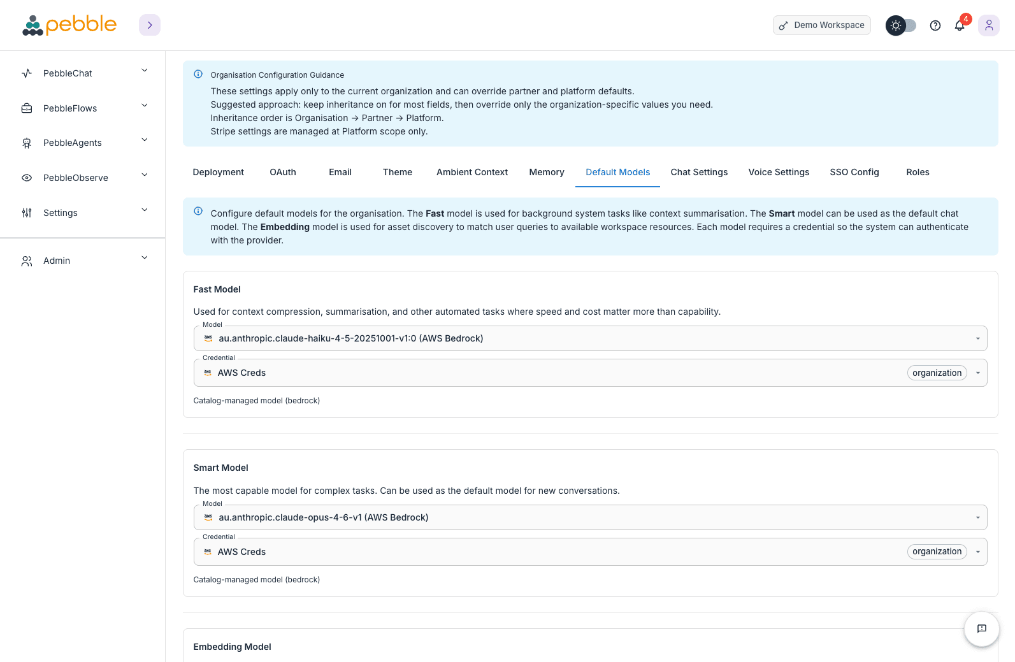The image size is (1015, 662).
Task: Open the Smart Model selection field
Action: tap(590, 517)
